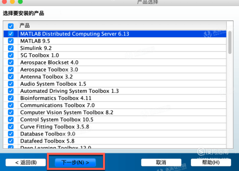Select Computer Vision System Toolbox 8.2 row text
Viewport: 239px width, 171px height.
coord(67,112)
